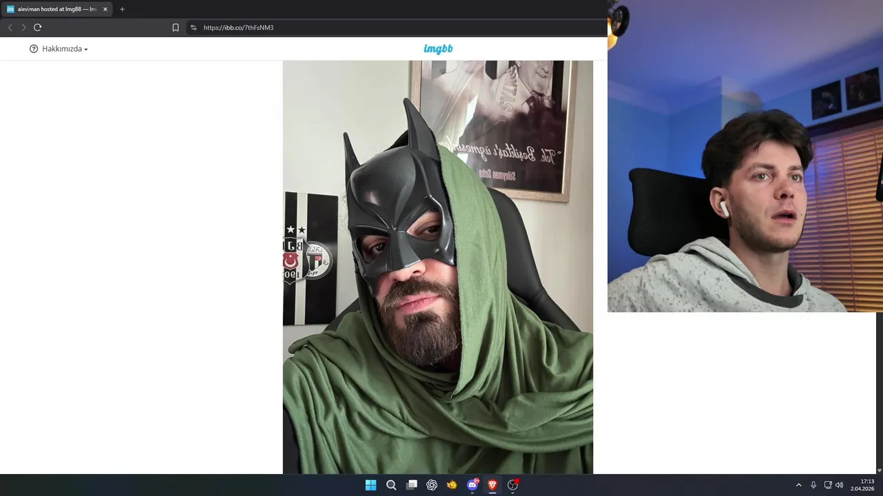
Task: Go back to the previous page
Action: (x=10, y=28)
